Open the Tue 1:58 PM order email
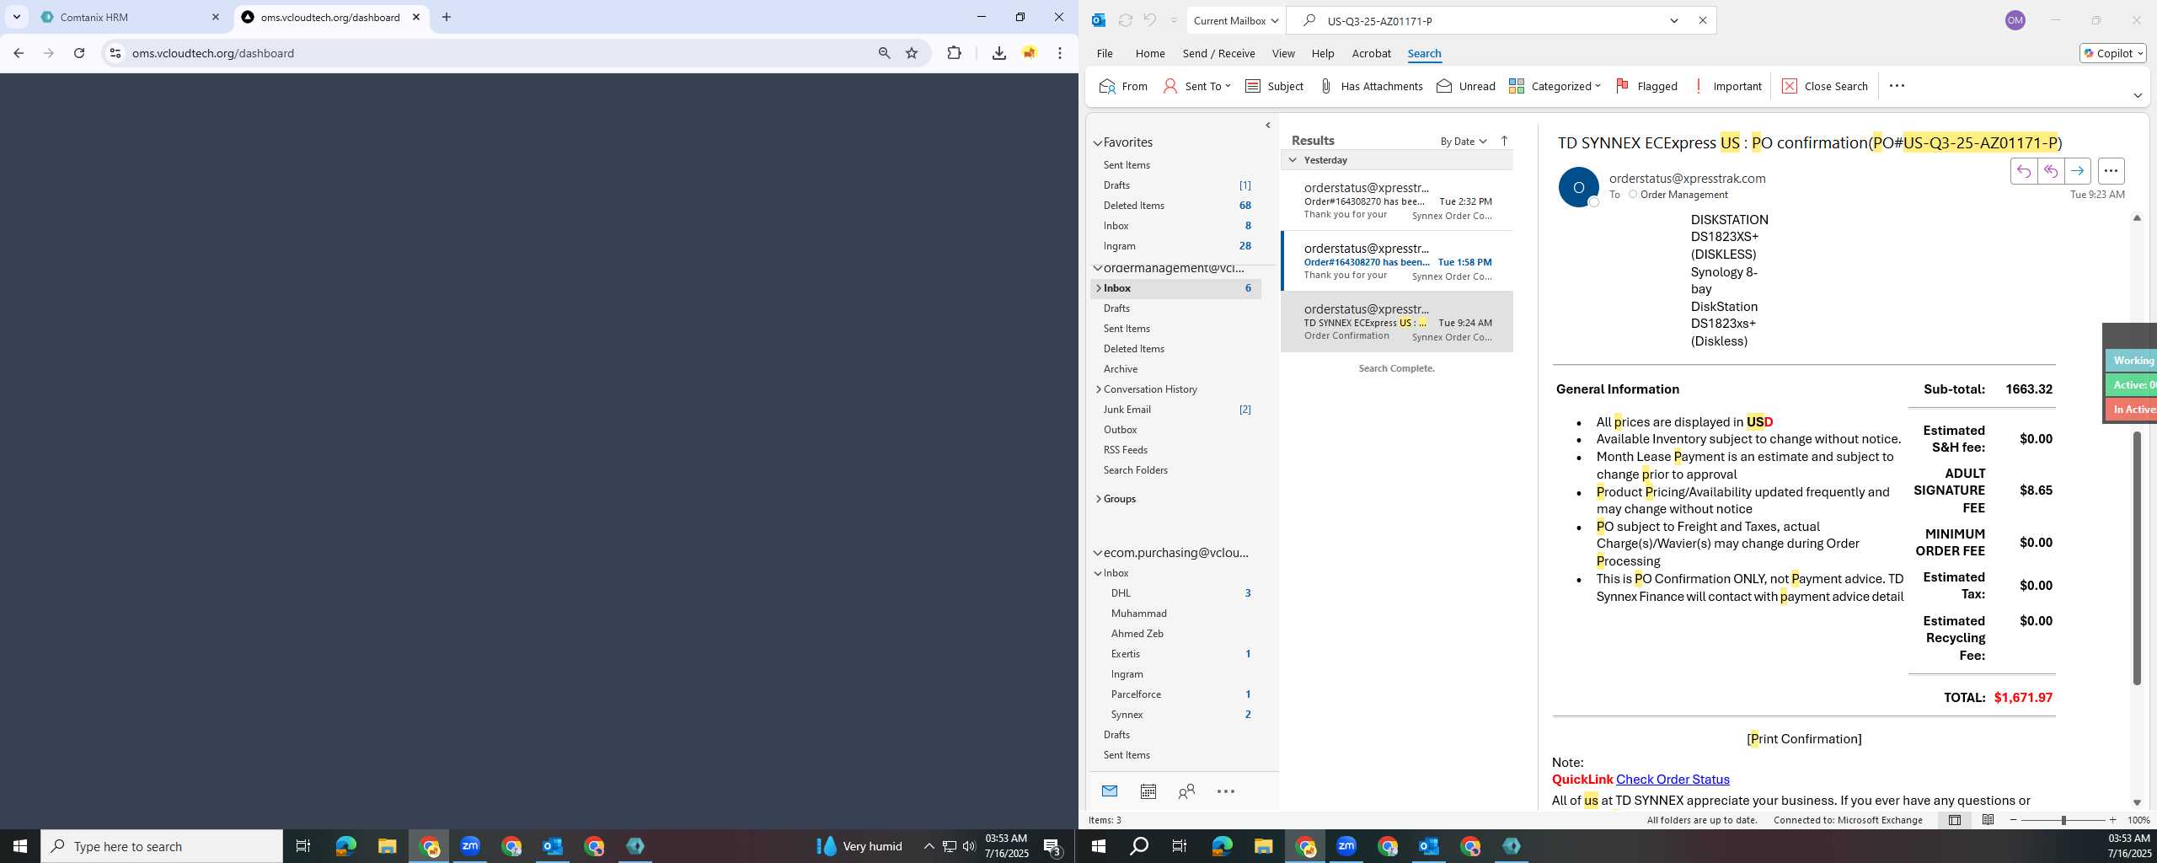The height and width of the screenshot is (863, 2157). point(1397,261)
